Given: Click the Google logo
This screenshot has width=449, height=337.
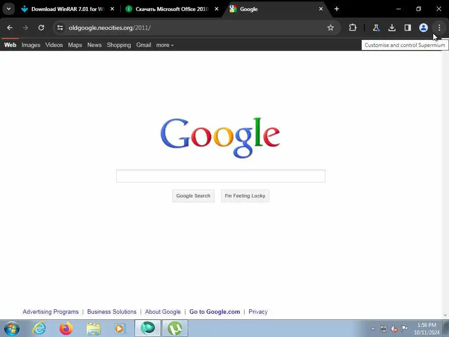Looking at the screenshot, I should (220, 137).
